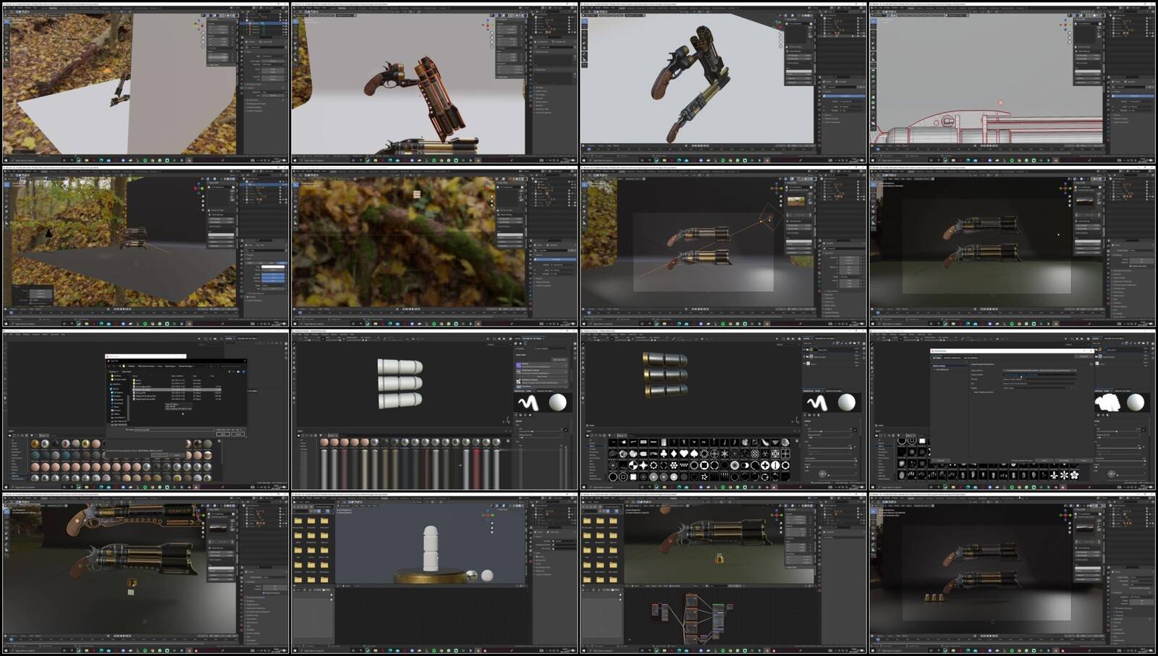The image size is (1158, 656).
Task: Select the heart-shaped alpha in the shelf
Action: coord(683,454)
